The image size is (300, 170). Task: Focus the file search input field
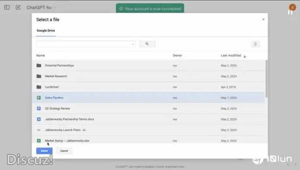tap(86, 44)
